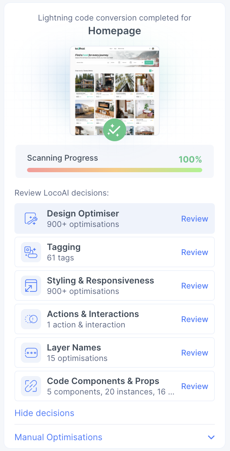The height and width of the screenshot is (451, 230).
Task: Click the Tagging icon
Action: coord(31,252)
